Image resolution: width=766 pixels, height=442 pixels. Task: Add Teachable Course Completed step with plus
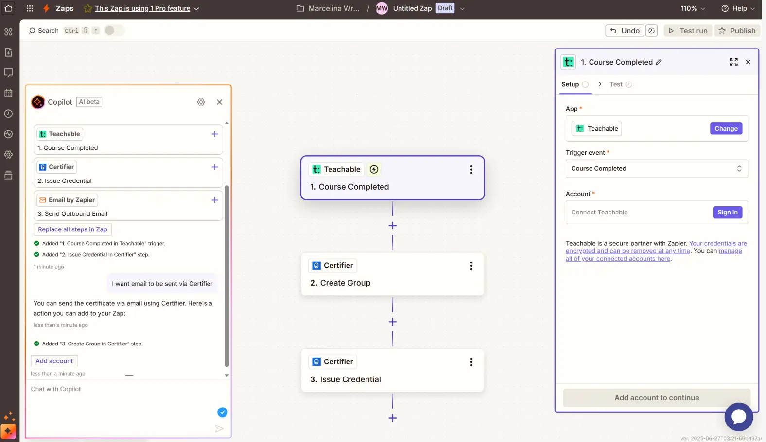coord(214,134)
